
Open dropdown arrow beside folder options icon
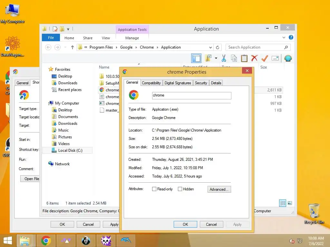pyautogui.click(x=216, y=58)
